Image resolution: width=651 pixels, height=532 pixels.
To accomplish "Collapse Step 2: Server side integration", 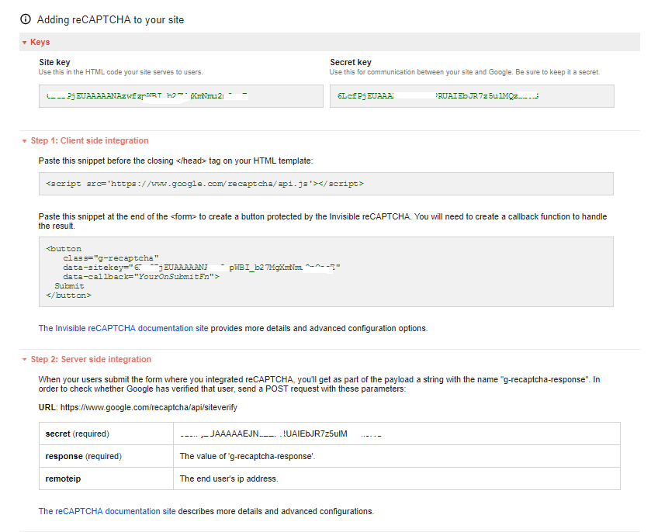I will 86,360.
